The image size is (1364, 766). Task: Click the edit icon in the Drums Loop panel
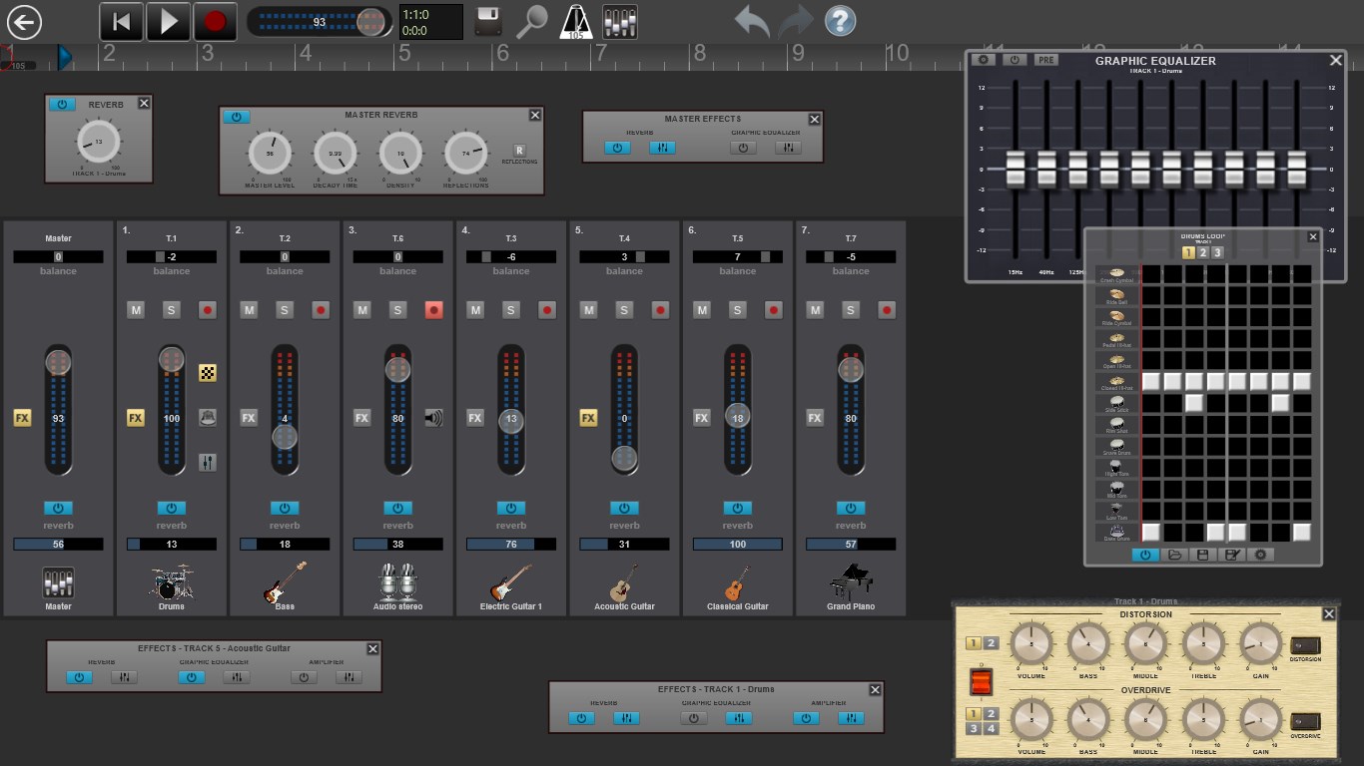1231,554
